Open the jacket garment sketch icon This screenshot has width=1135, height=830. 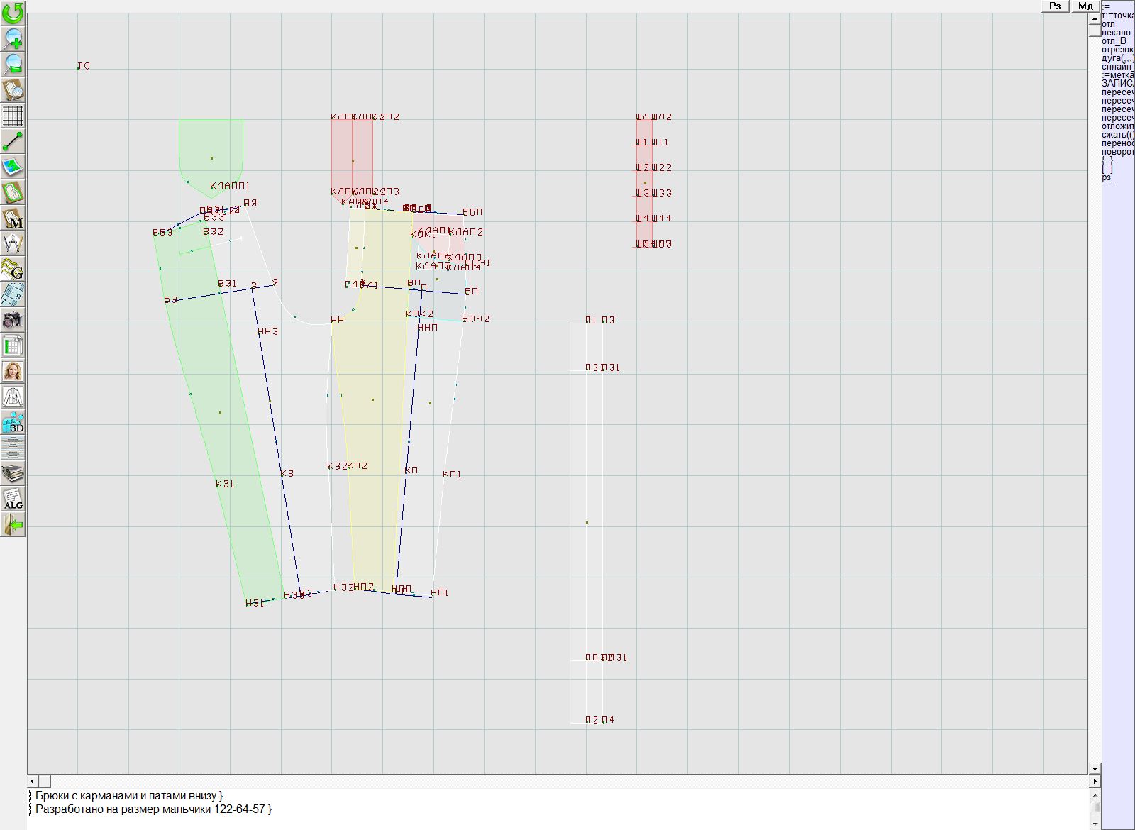tap(13, 397)
